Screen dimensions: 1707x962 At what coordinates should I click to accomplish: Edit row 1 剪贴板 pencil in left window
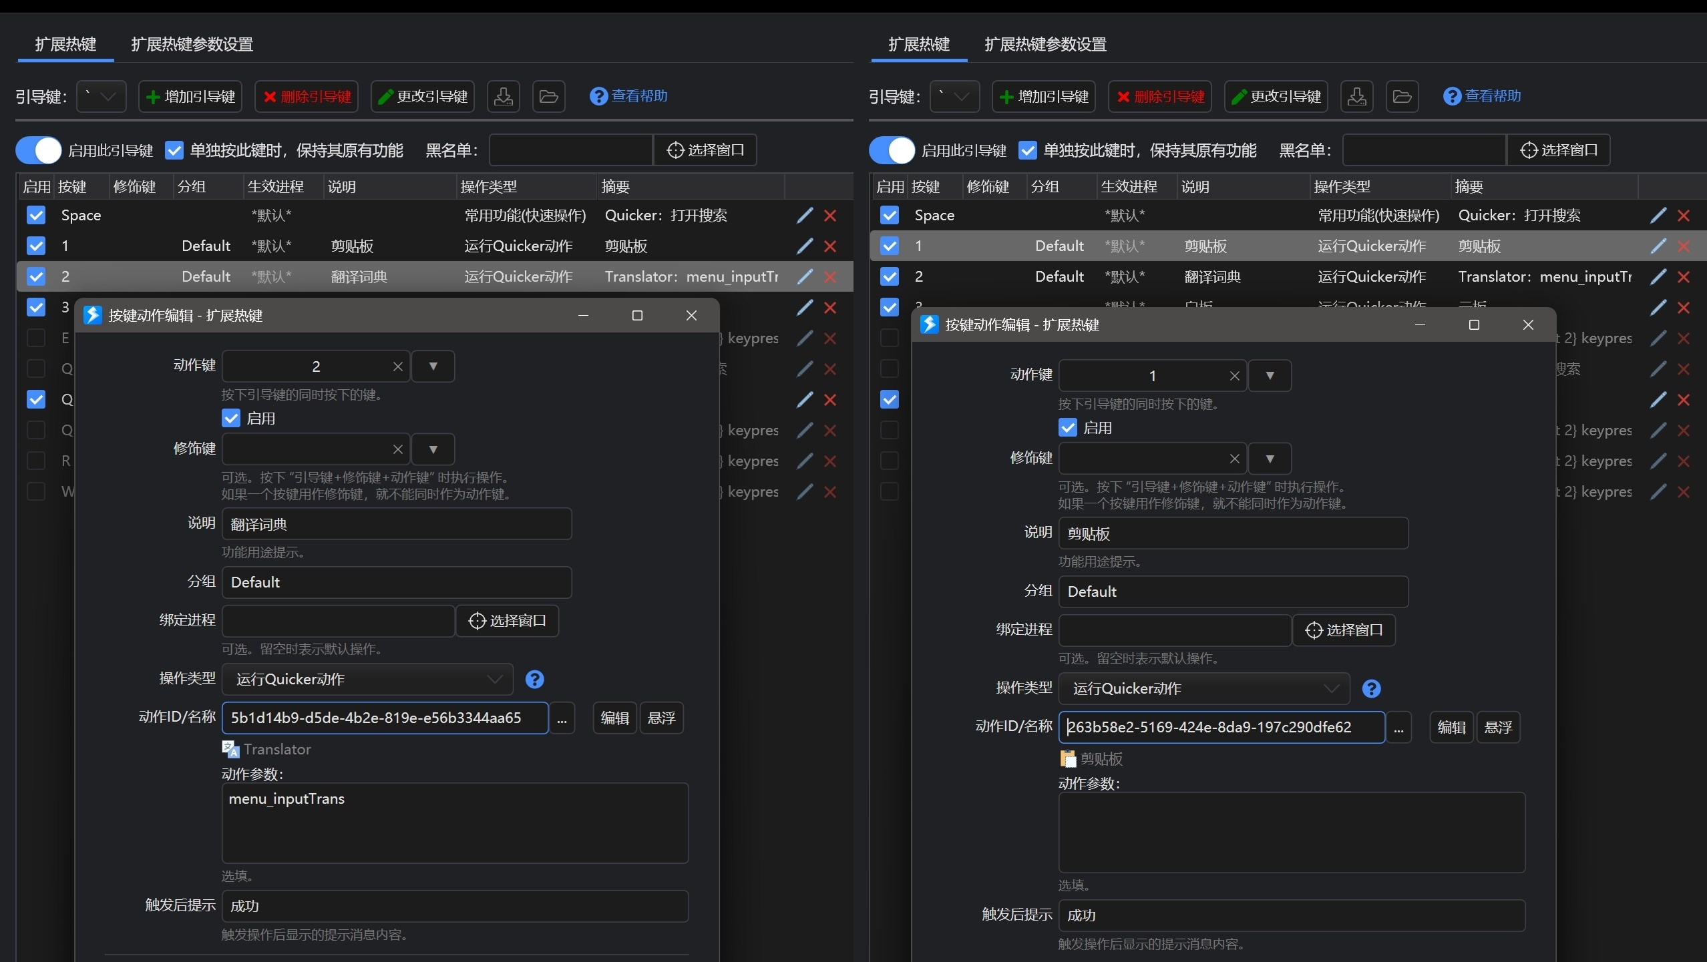click(x=805, y=246)
